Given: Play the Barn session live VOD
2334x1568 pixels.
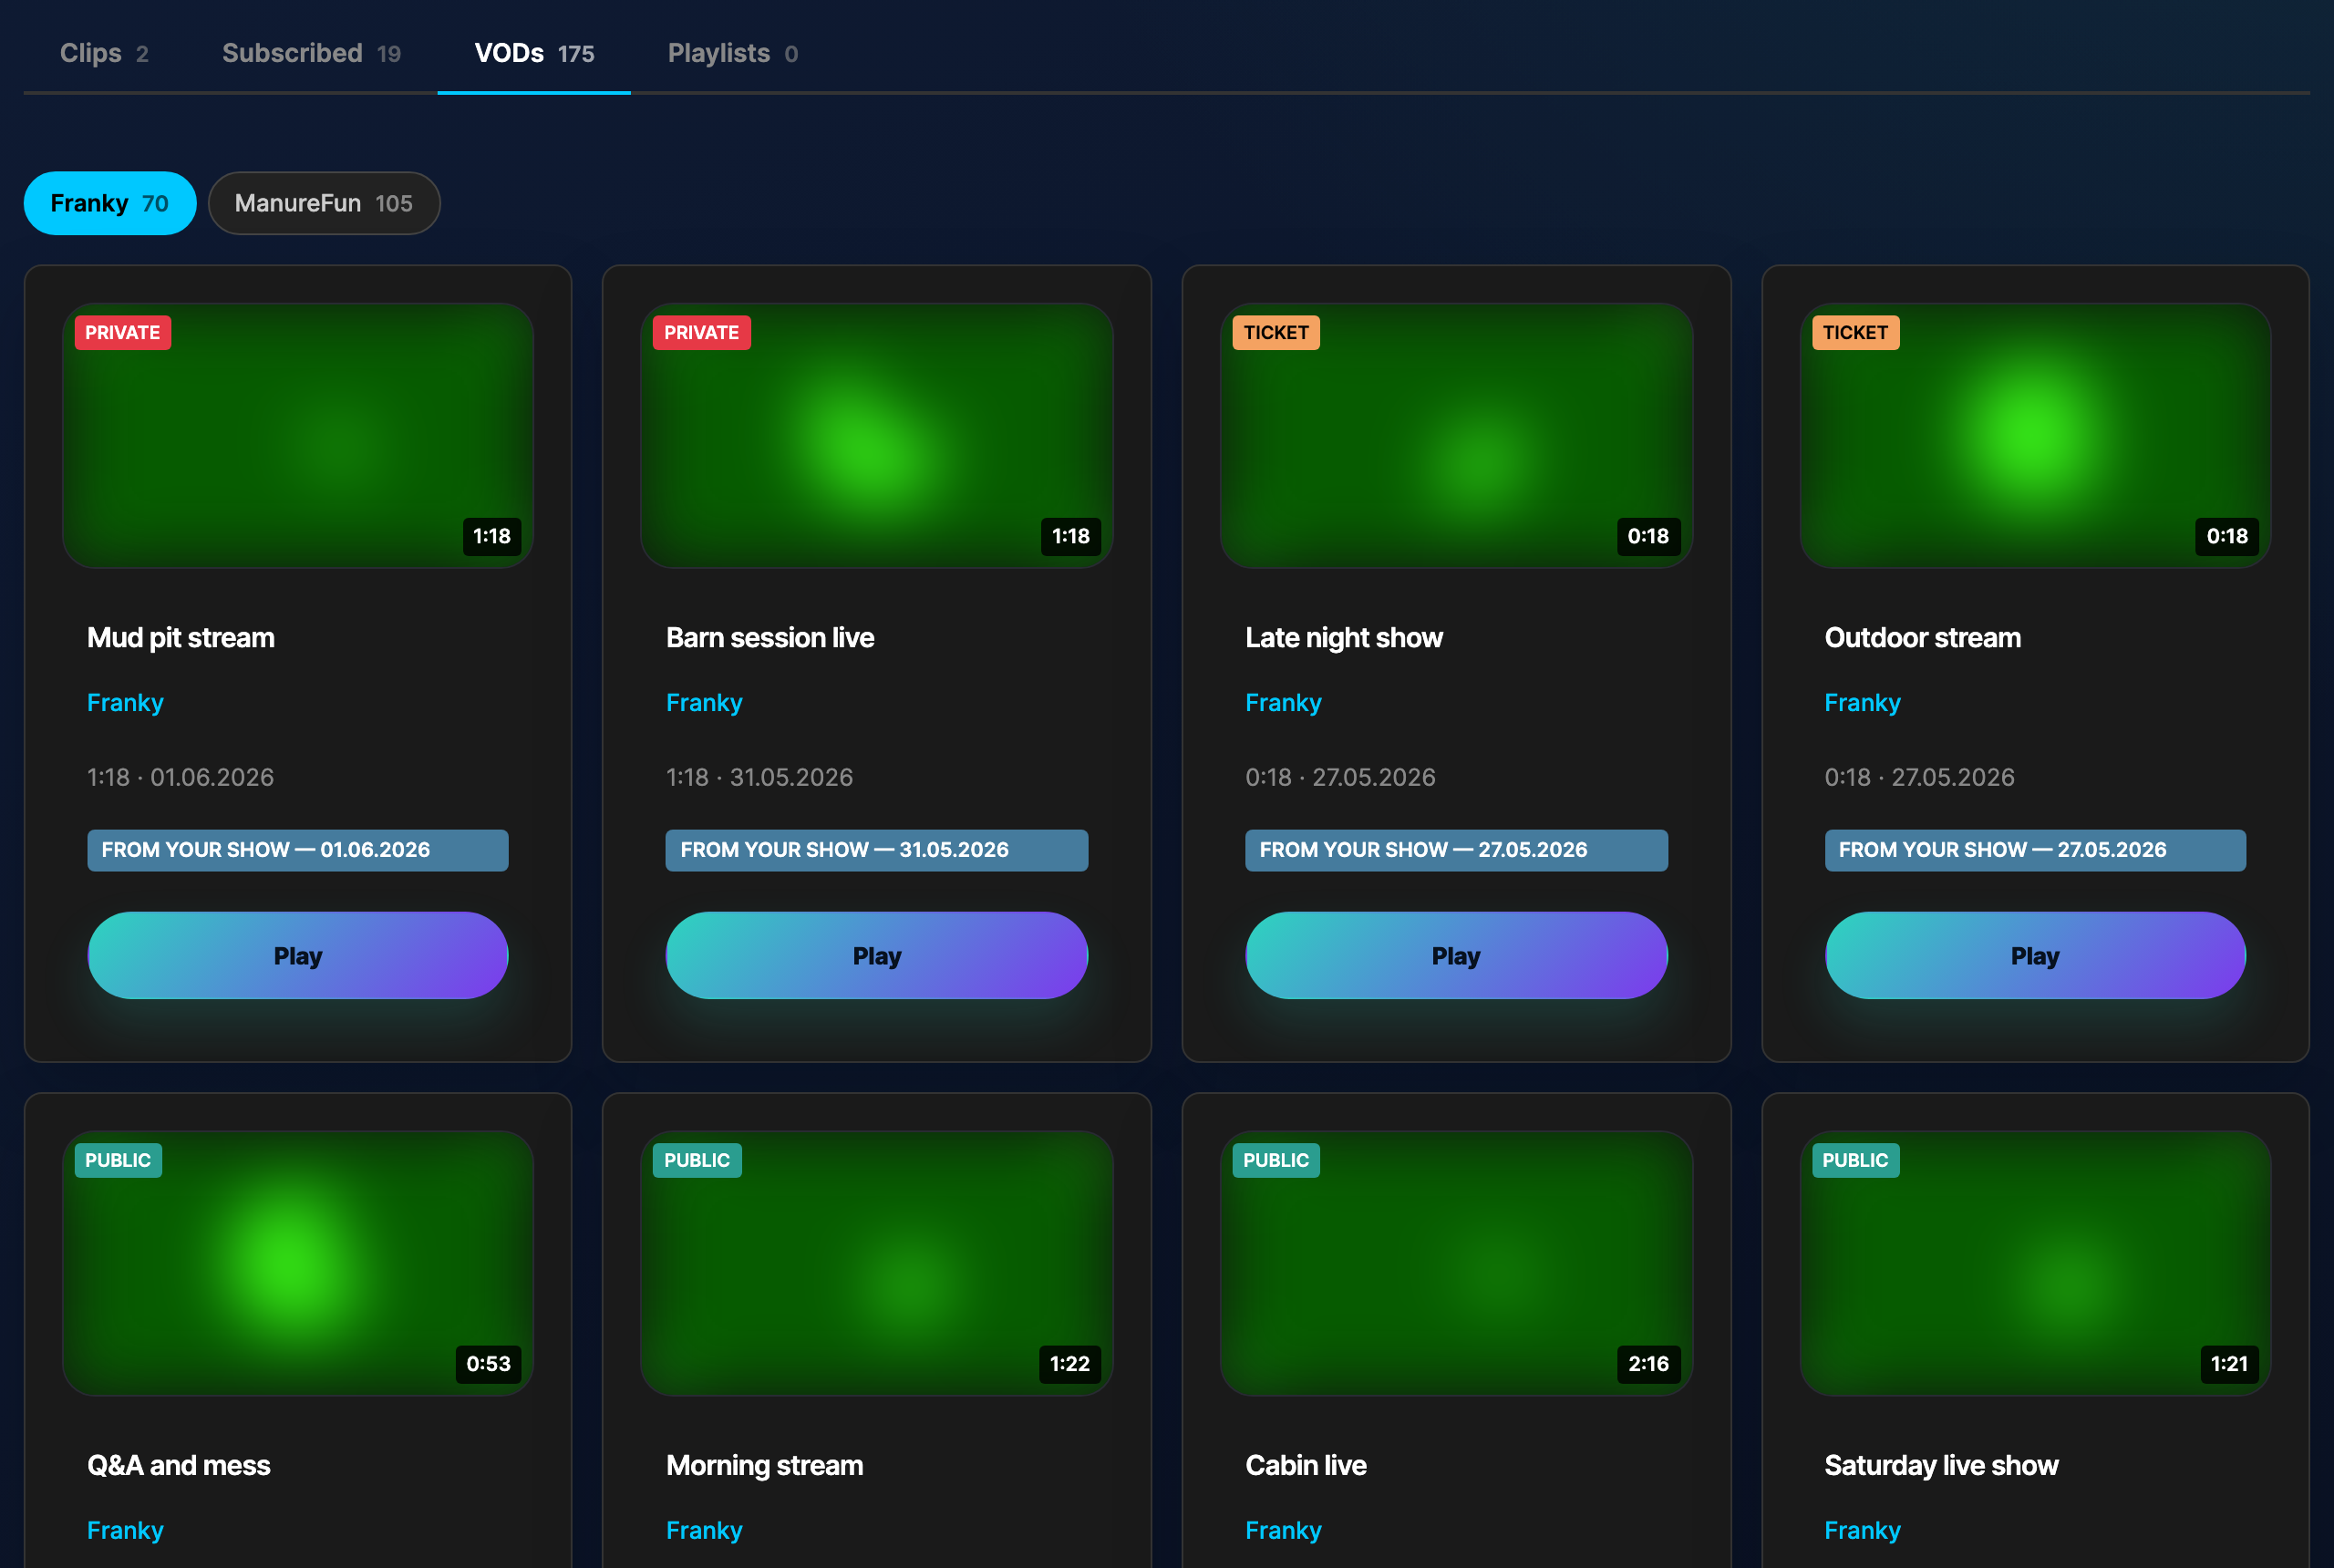Looking at the screenshot, I should pos(877,955).
